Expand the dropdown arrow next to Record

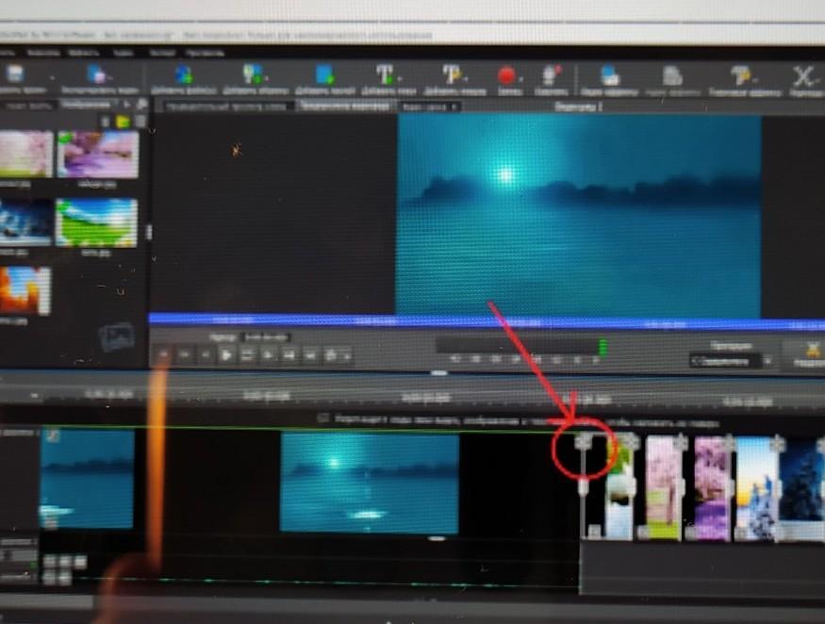[520, 79]
